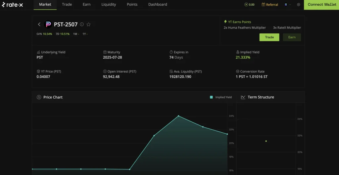Click the YT Price shield icon
Viewport: 339px width, 175px height.
point(38,71)
